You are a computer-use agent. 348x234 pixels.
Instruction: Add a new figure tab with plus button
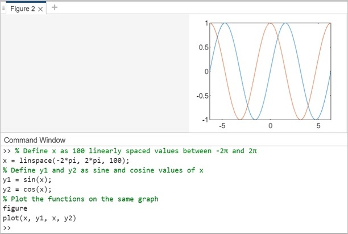(x=55, y=8)
